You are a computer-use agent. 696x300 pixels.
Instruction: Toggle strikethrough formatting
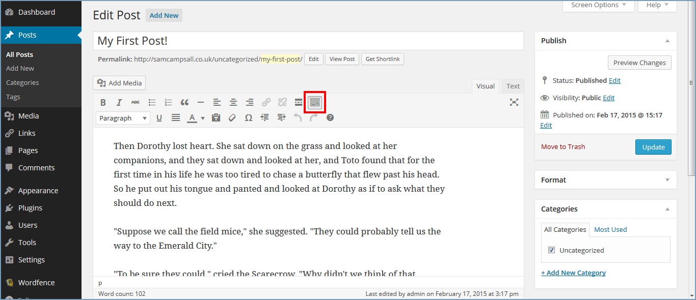tap(136, 102)
